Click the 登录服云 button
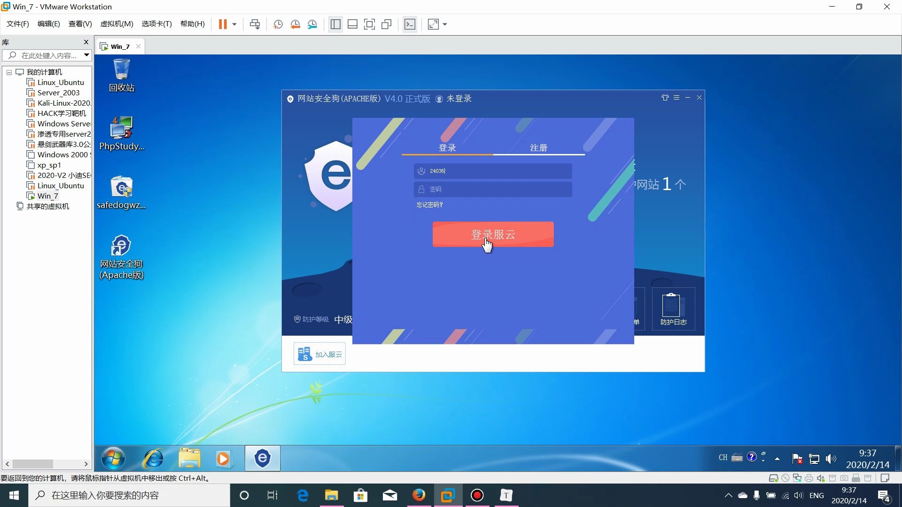The image size is (902, 507). coord(493,234)
